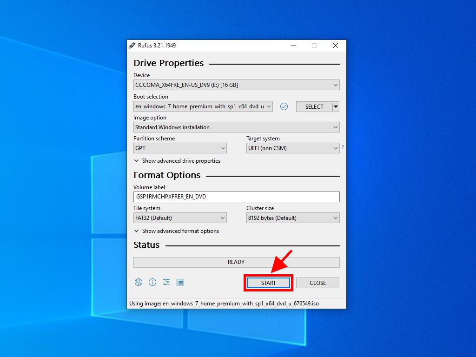The height and width of the screenshot is (357, 476).
Task: Expand Show advanced drive properties
Action: (177, 161)
